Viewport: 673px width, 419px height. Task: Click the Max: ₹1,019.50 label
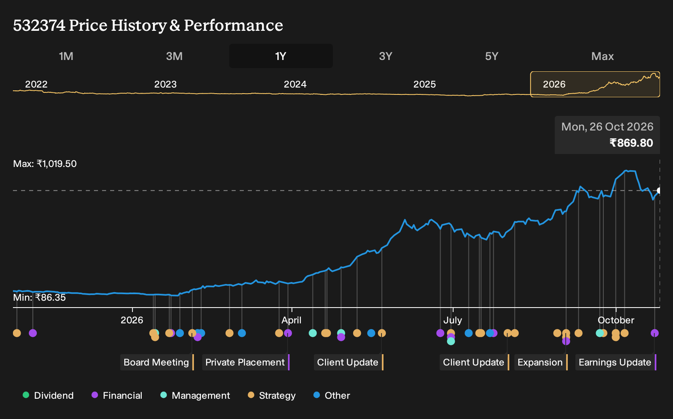tap(45, 164)
